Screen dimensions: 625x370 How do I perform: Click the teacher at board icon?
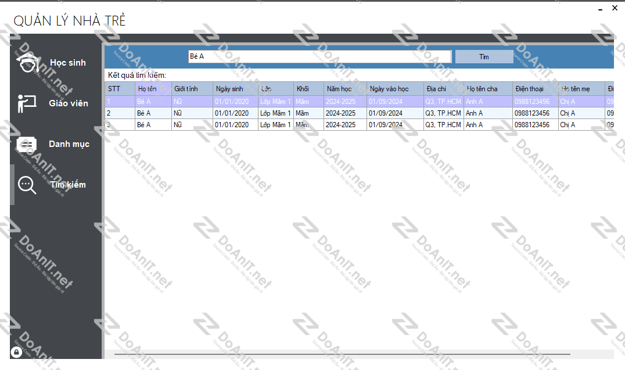(27, 103)
